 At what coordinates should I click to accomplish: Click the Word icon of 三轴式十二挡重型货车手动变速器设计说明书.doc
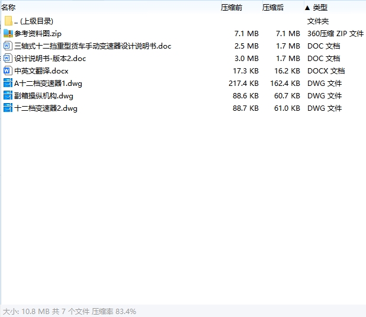pos(8,46)
